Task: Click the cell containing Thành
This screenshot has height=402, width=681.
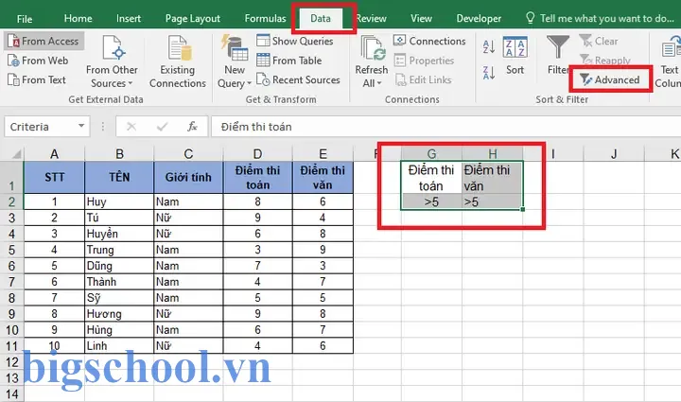Action: 119,282
